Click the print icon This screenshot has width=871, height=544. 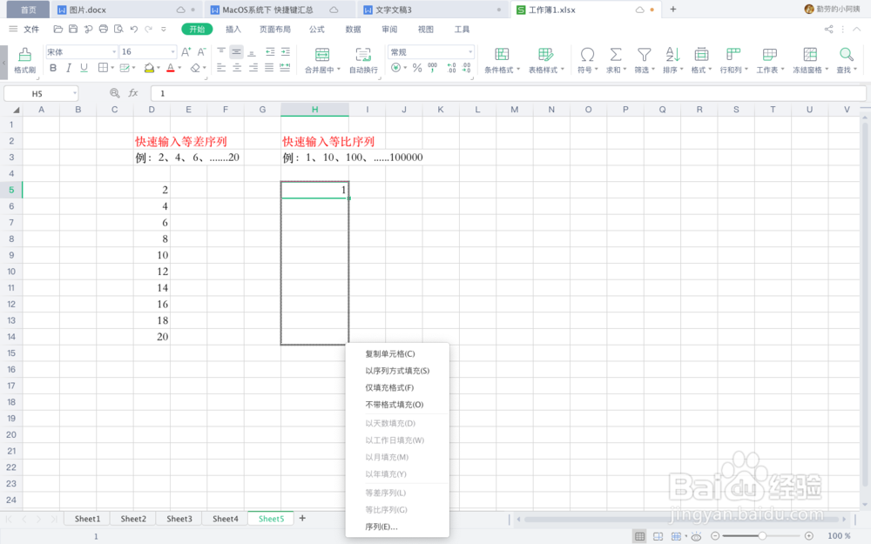tap(104, 29)
